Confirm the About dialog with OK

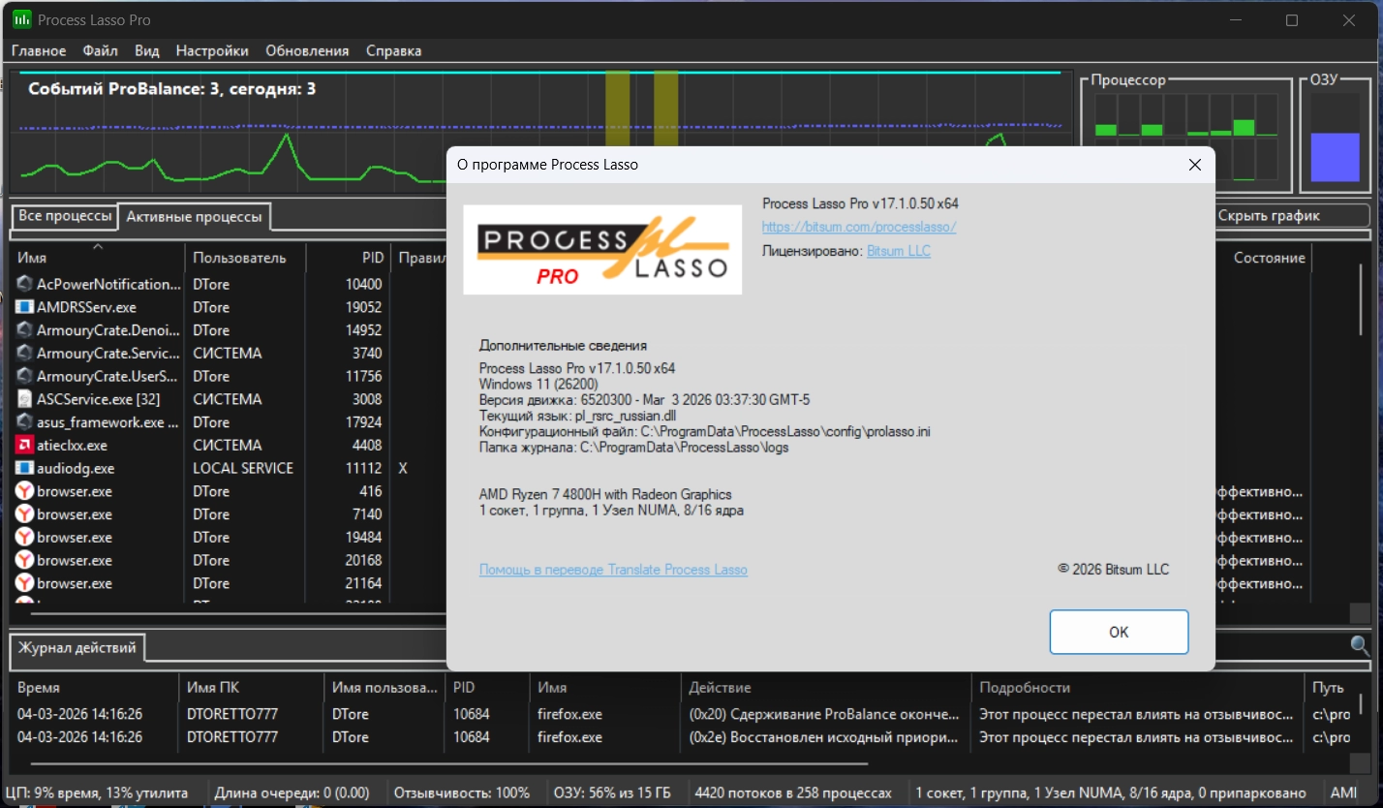point(1119,632)
